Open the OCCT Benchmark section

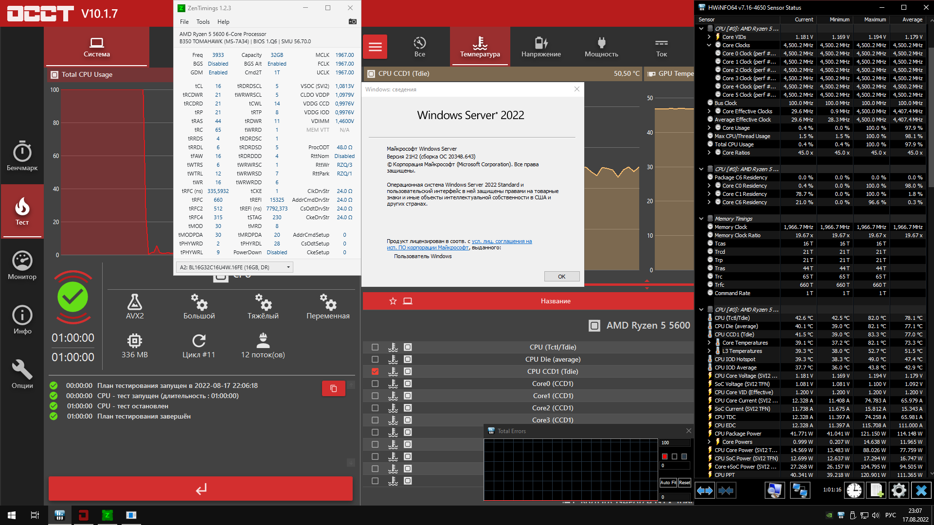click(x=22, y=156)
